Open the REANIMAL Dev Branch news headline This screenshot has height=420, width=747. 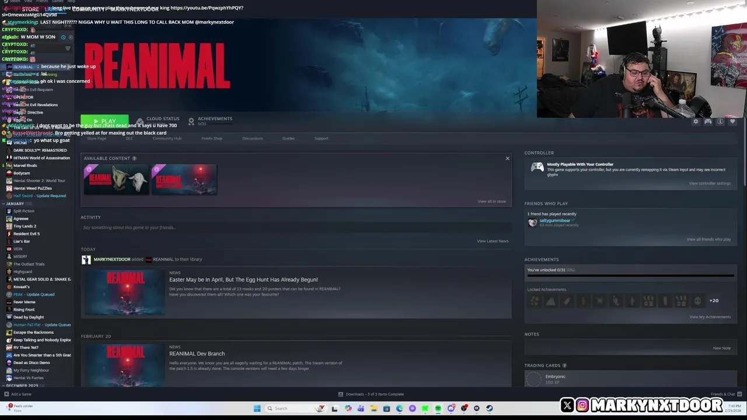[197, 353]
